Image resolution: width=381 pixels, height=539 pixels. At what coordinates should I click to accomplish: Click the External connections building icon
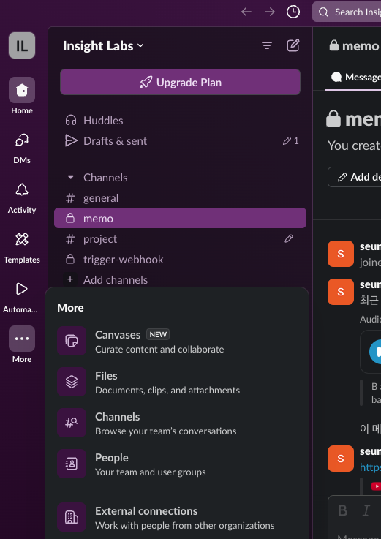[x=72, y=517]
